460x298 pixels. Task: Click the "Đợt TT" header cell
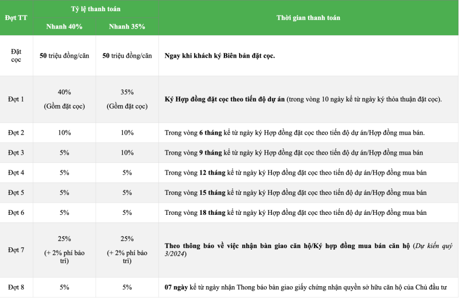click(x=16, y=18)
